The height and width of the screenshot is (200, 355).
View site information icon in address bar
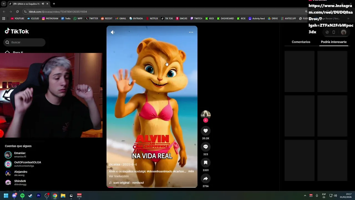(x=25, y=12)
